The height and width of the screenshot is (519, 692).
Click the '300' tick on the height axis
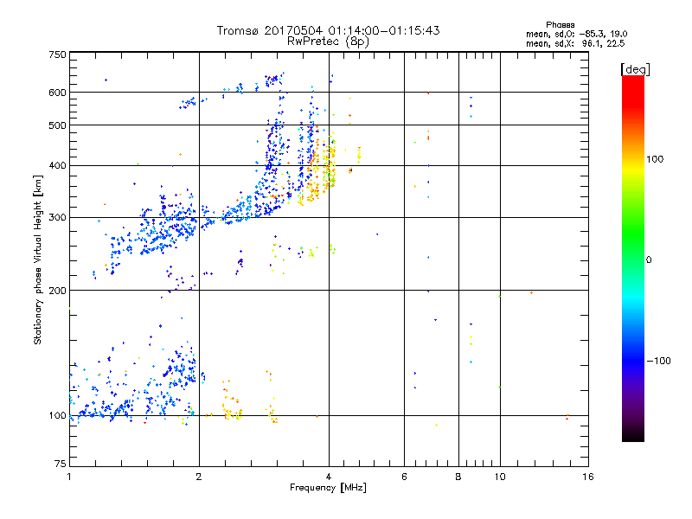tap(57, 217)
